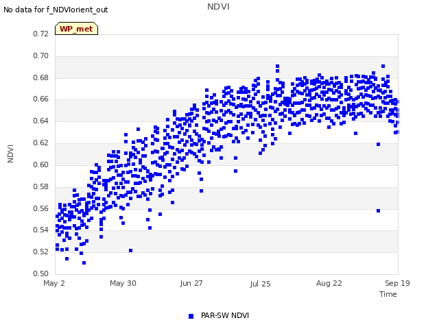Click the 0.54 y-axis value
This screenshot has width=439, height=329.
[x=41, y=230]
